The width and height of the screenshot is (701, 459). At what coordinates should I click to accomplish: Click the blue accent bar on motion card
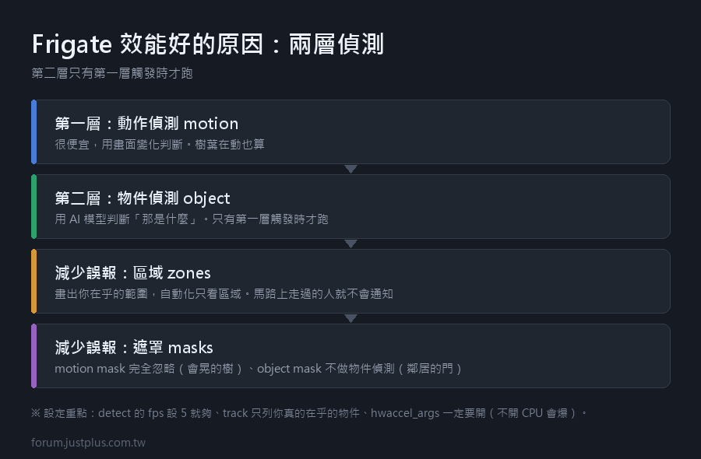tap(33, 131)
